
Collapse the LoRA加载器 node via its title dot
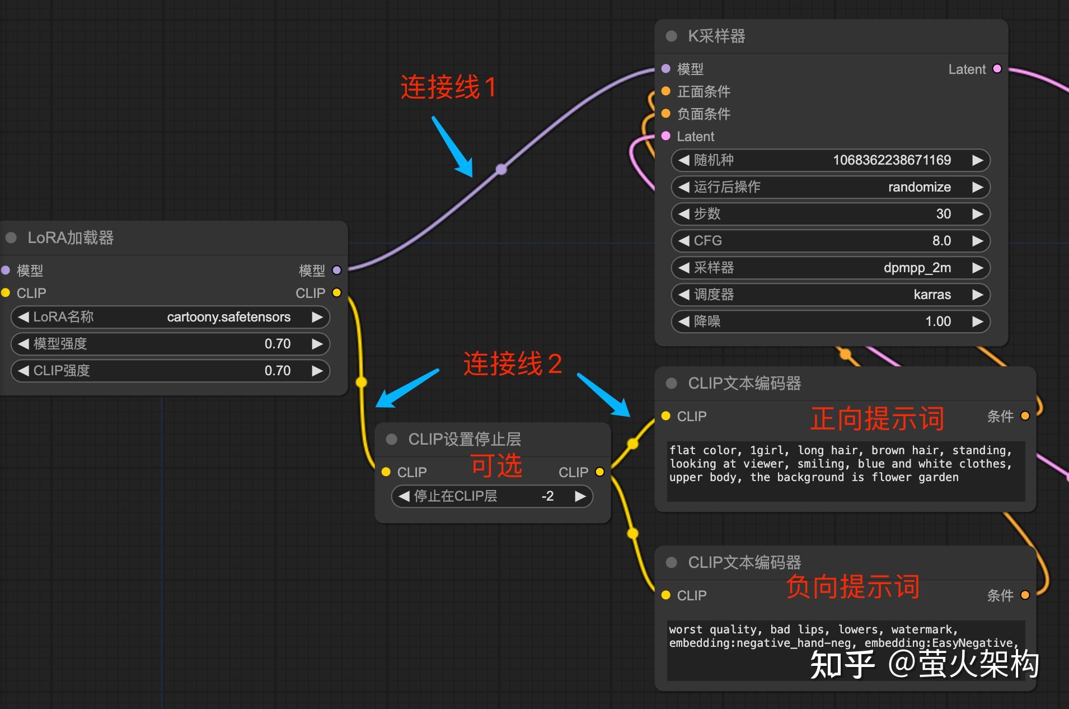(11, 237)
